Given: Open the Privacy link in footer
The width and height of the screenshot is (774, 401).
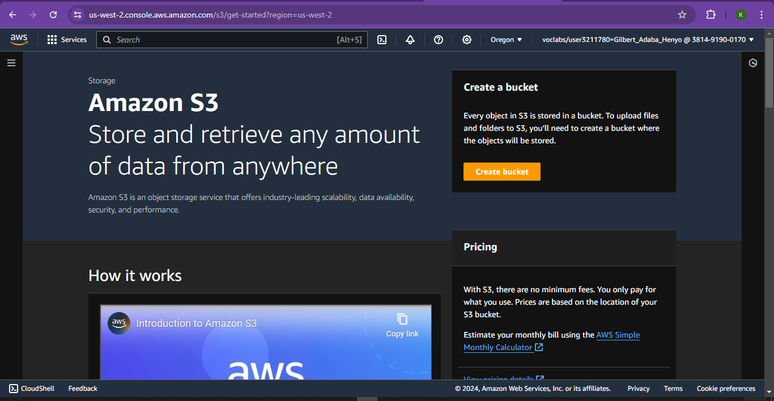Looking at the screenshot, I should [639, 389].
